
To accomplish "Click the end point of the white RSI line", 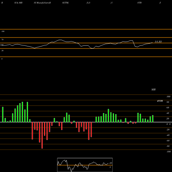I will [x=152, y=43].
